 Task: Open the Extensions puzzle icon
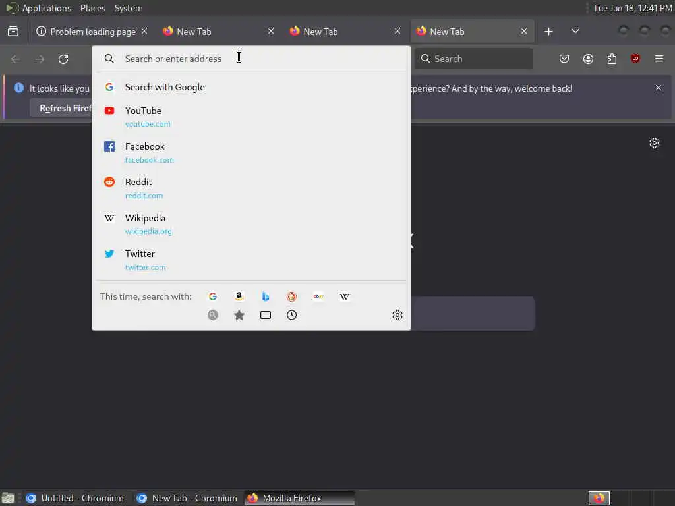612,59
